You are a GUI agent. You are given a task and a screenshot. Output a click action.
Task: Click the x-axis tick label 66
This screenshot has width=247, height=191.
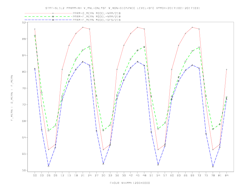tap(186, 175)
